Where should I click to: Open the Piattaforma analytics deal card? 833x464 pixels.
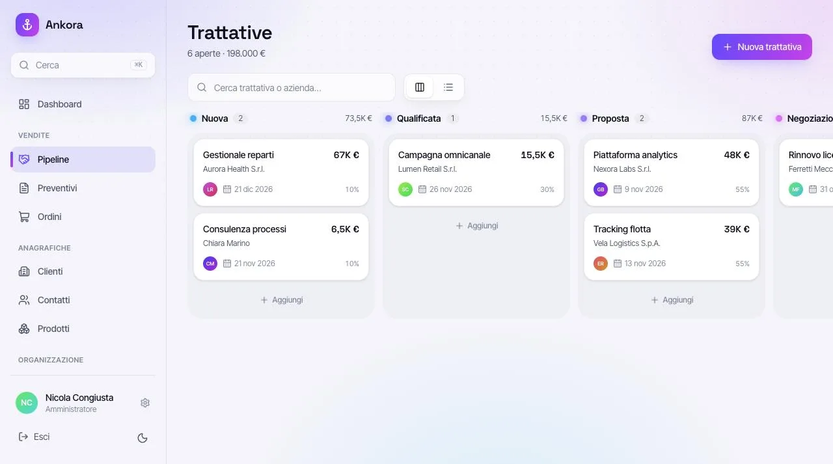coord(672,172)
